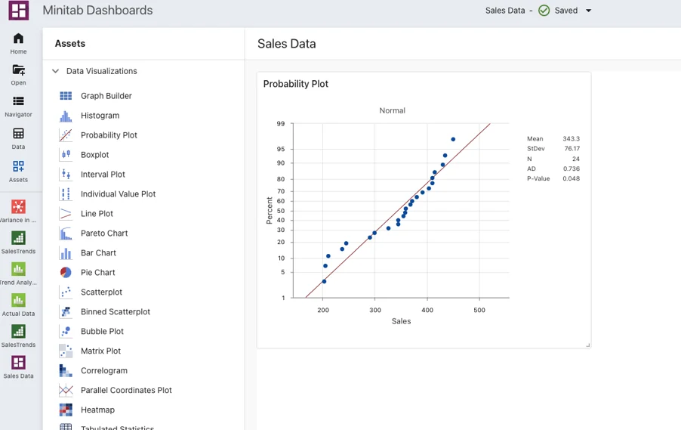Select the Histogram icon in Assets
The height and width of the screenshot is (430, 681).
pyautogui.click(x=66, y=116)
